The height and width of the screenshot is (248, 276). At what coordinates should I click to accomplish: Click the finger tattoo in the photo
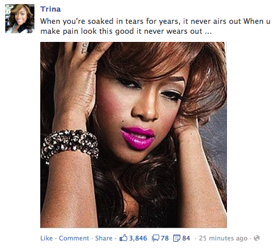(x=85, y=48)
